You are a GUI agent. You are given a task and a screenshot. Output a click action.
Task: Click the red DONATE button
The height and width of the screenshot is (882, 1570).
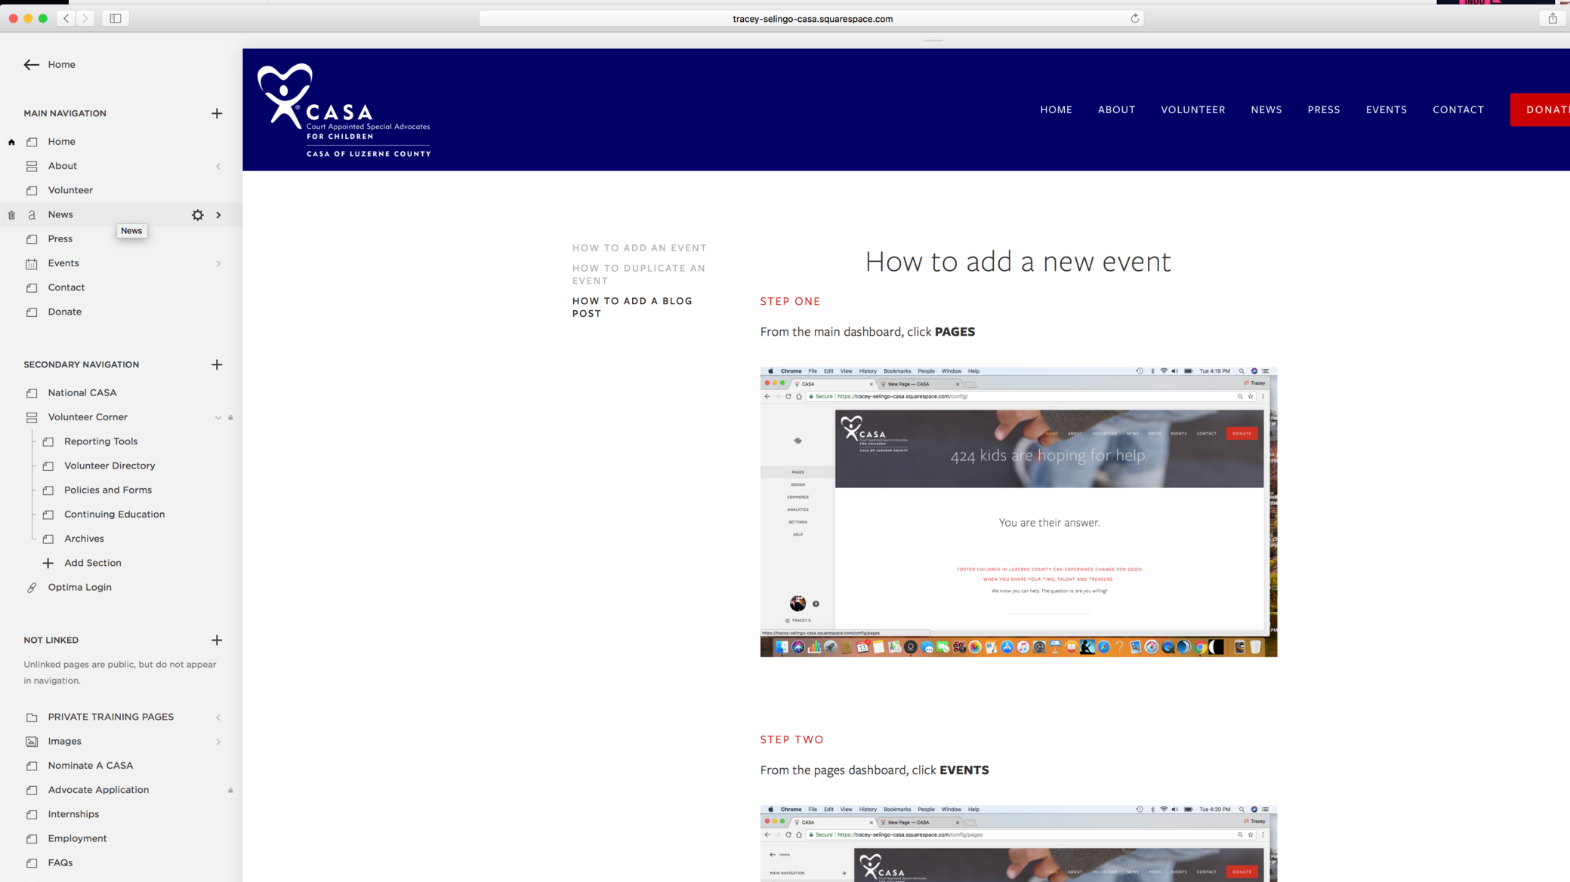pos(1540,109)
